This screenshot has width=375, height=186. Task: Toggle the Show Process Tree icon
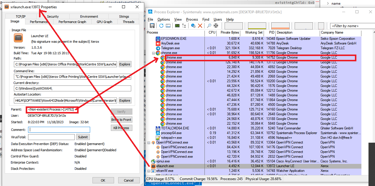click(184, 26)
